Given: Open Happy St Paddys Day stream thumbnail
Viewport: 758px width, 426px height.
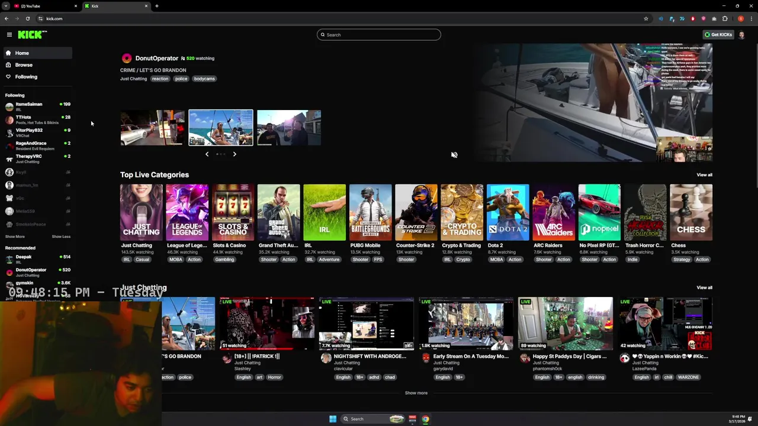Looking at the screenshot, I should [x=566, y=324].
